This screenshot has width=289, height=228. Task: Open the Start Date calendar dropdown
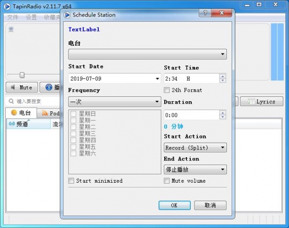[157, 79]
